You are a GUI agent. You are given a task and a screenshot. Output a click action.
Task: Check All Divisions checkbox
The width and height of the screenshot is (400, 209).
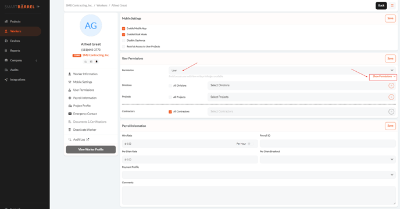170,86
